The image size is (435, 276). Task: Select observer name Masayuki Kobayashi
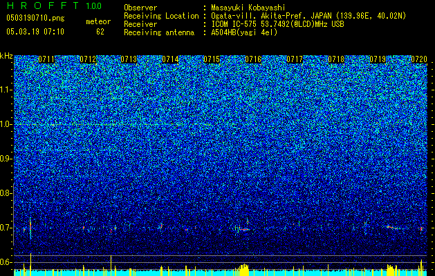pos(248,8)
